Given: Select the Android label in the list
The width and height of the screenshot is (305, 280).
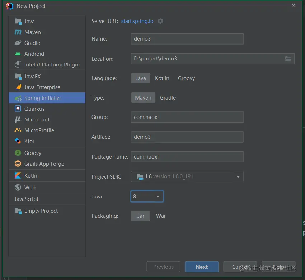Looking at the screenshot, I should pyautogui.click(x=34, y=54).
